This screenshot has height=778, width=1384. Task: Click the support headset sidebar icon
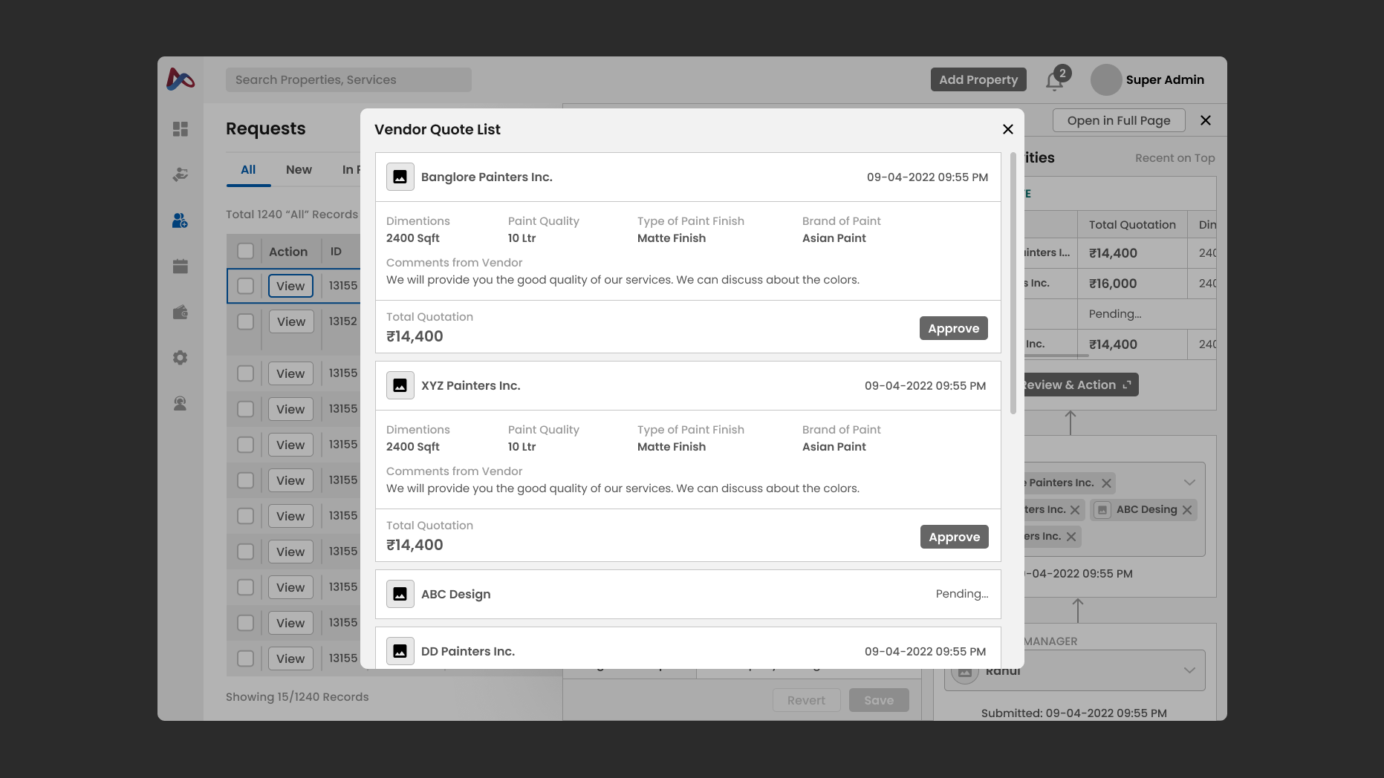pos(180,403)
